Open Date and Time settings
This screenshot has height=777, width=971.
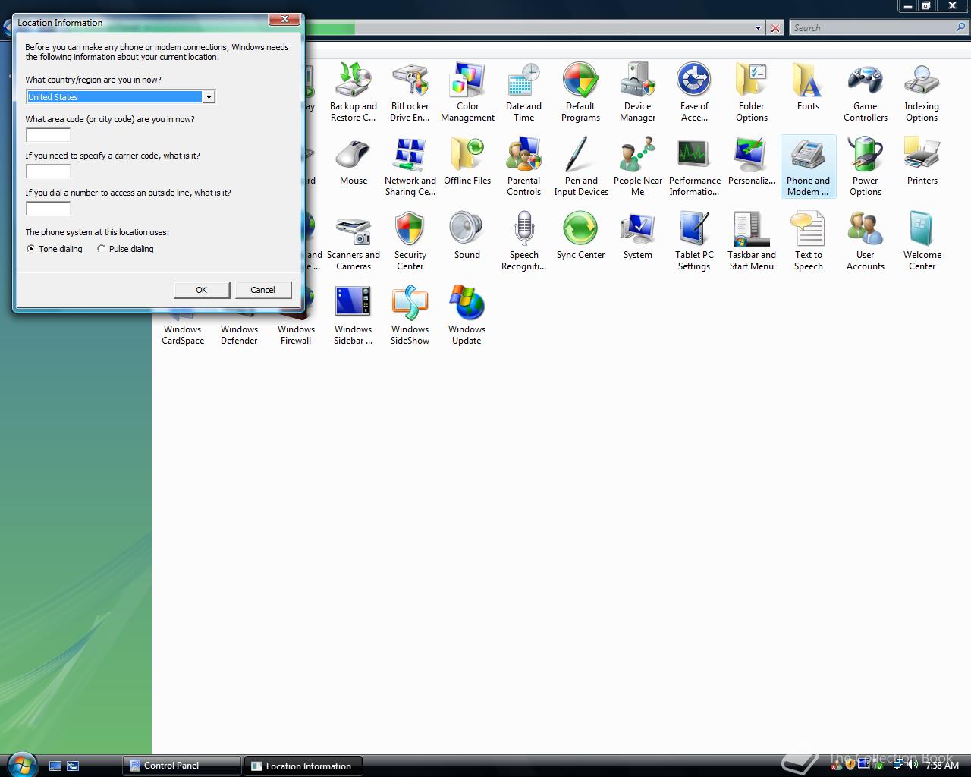tap(523, 93)
